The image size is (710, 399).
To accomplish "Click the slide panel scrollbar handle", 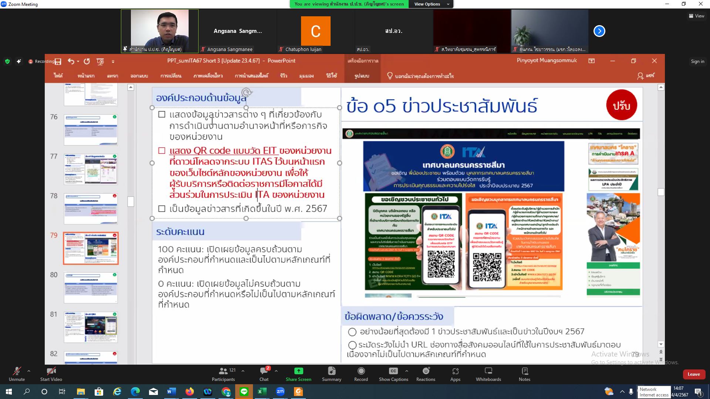I will point(131,201).
